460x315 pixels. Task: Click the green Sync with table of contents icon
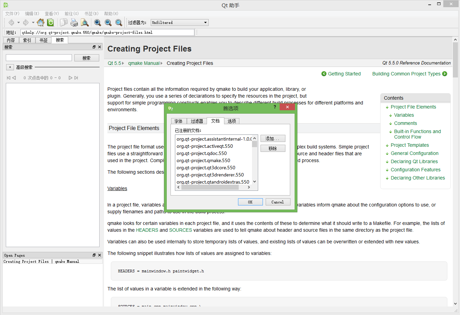click(x=50, y=23)
